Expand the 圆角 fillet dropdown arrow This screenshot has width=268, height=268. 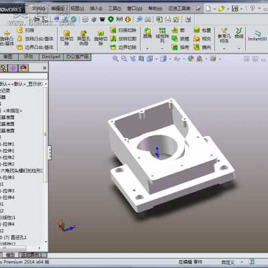tap(147, 48)
